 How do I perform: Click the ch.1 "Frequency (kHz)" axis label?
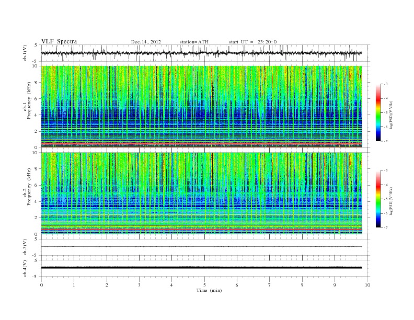pos(29,101)
